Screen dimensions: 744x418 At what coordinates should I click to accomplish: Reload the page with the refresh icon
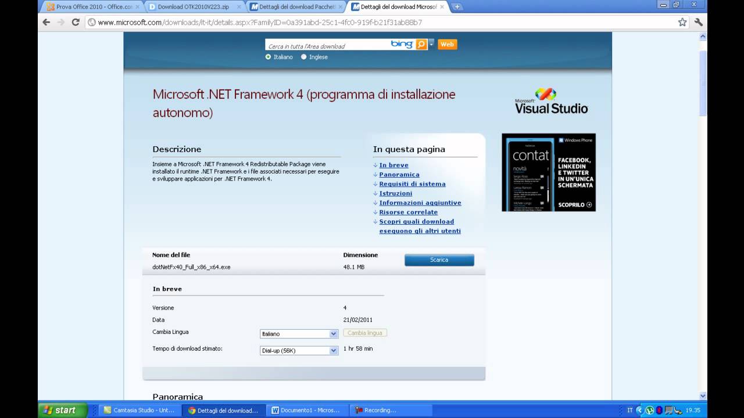[75, 22]
